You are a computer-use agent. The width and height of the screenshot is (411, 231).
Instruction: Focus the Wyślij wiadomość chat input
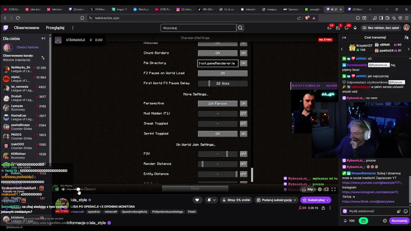(369, 211)
